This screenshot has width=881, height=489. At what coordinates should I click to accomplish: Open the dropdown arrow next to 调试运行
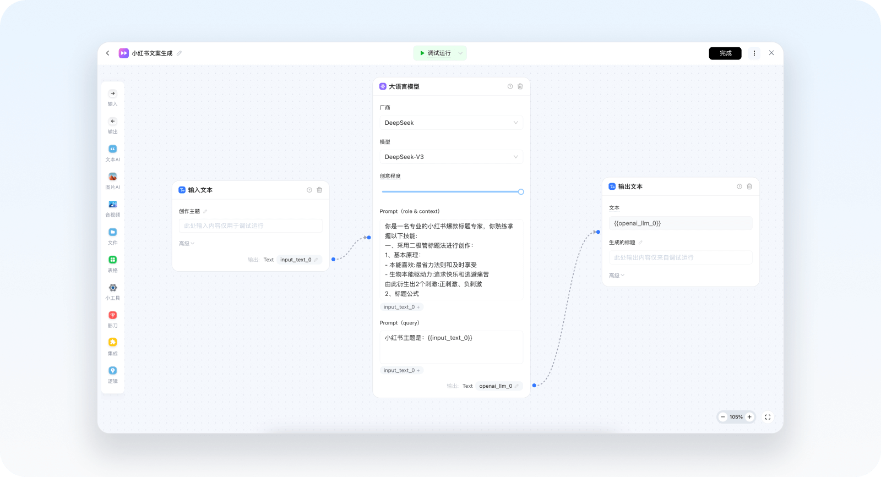pyautogui.click(x=460, y=53)
